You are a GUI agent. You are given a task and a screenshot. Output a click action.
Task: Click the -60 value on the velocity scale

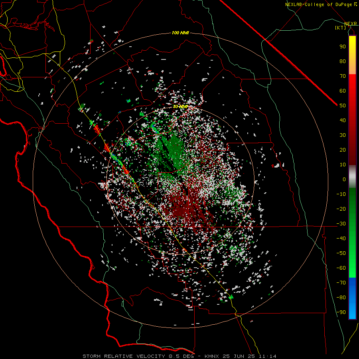click(x=341, y=268)
